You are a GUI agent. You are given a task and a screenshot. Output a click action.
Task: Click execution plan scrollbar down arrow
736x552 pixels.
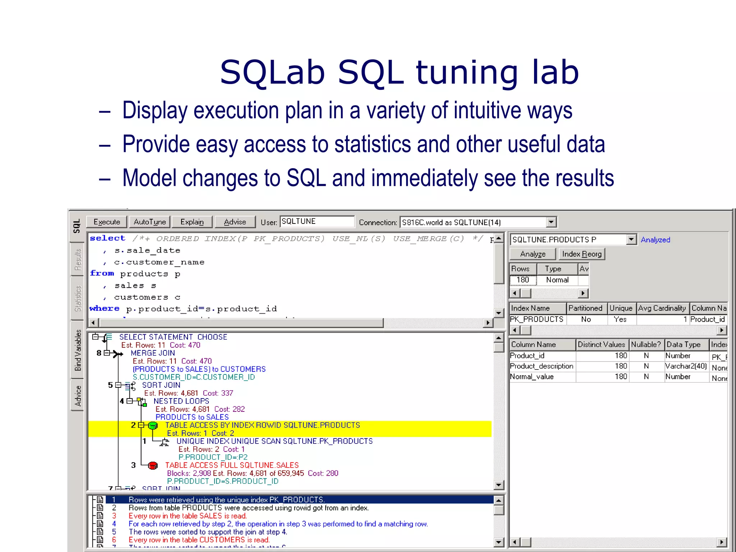tap(498, 485)
